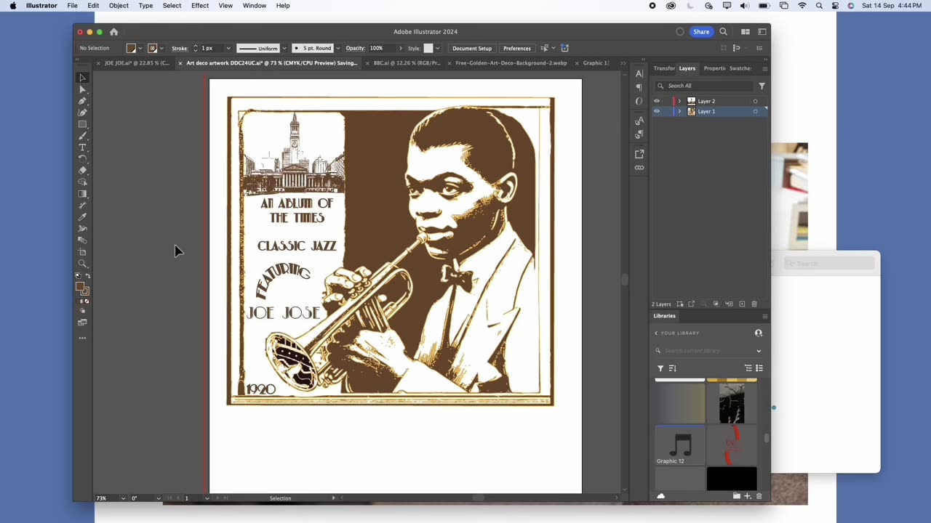Open the 5 pt. Round brush dropdown
Viewport: 931px width, 523px height.
pos(337,49)
